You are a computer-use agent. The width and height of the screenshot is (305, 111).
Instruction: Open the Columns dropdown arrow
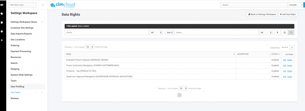point(292,47)
